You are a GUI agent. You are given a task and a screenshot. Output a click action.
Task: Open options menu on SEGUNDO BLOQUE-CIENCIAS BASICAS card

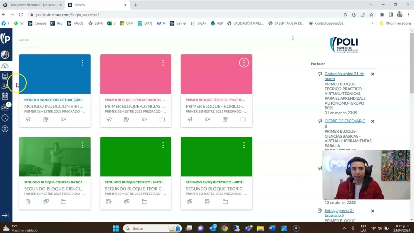(x=82, y=145)
